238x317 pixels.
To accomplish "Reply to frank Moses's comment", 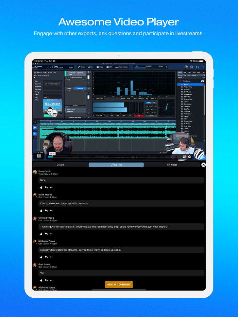I will 46,211.
